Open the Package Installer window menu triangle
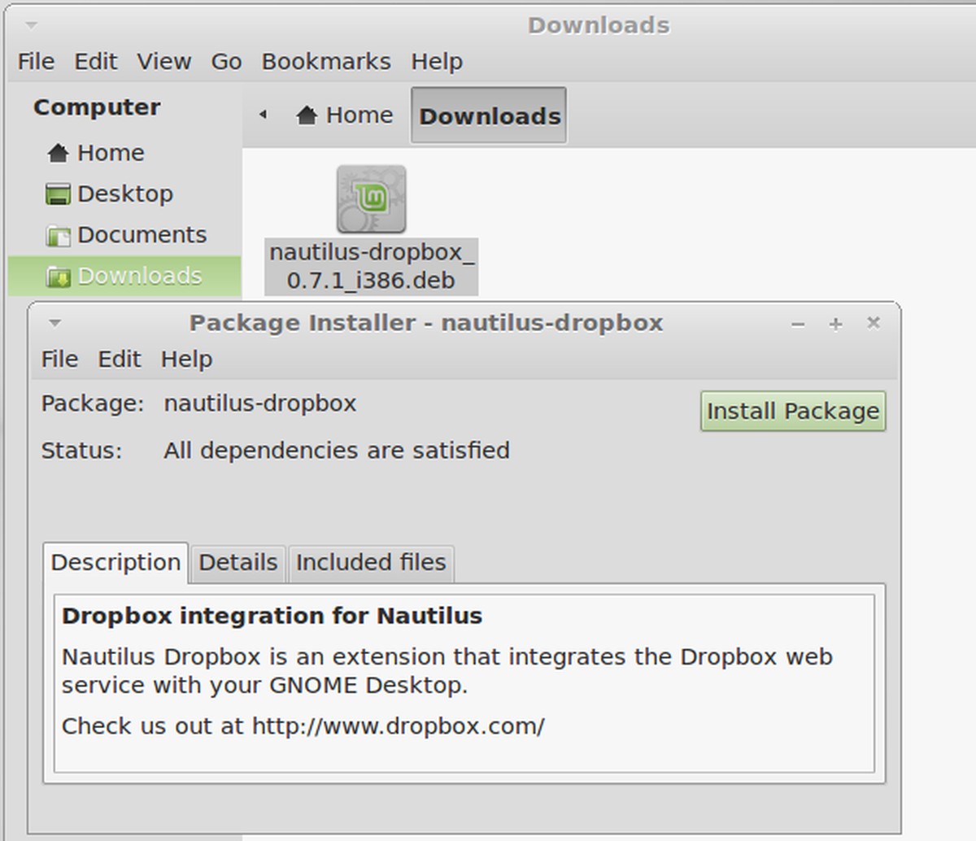The height and width of the screenshot is (841, 976). click(x=54, y=323)
